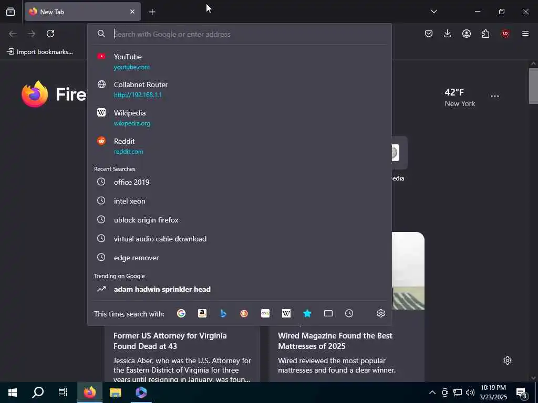Open the Downloads panel
The height and width of the screenshot is (403, 538).
click(x=448, y=34)
